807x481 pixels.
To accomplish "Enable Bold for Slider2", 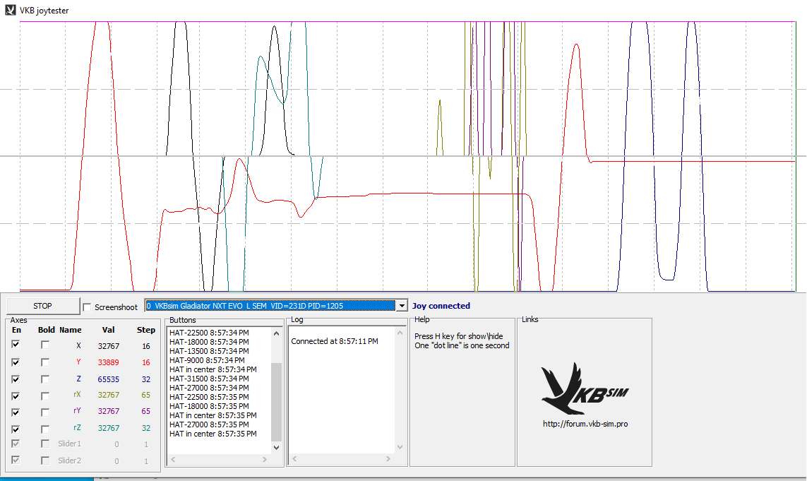I will tap(45, 461).
